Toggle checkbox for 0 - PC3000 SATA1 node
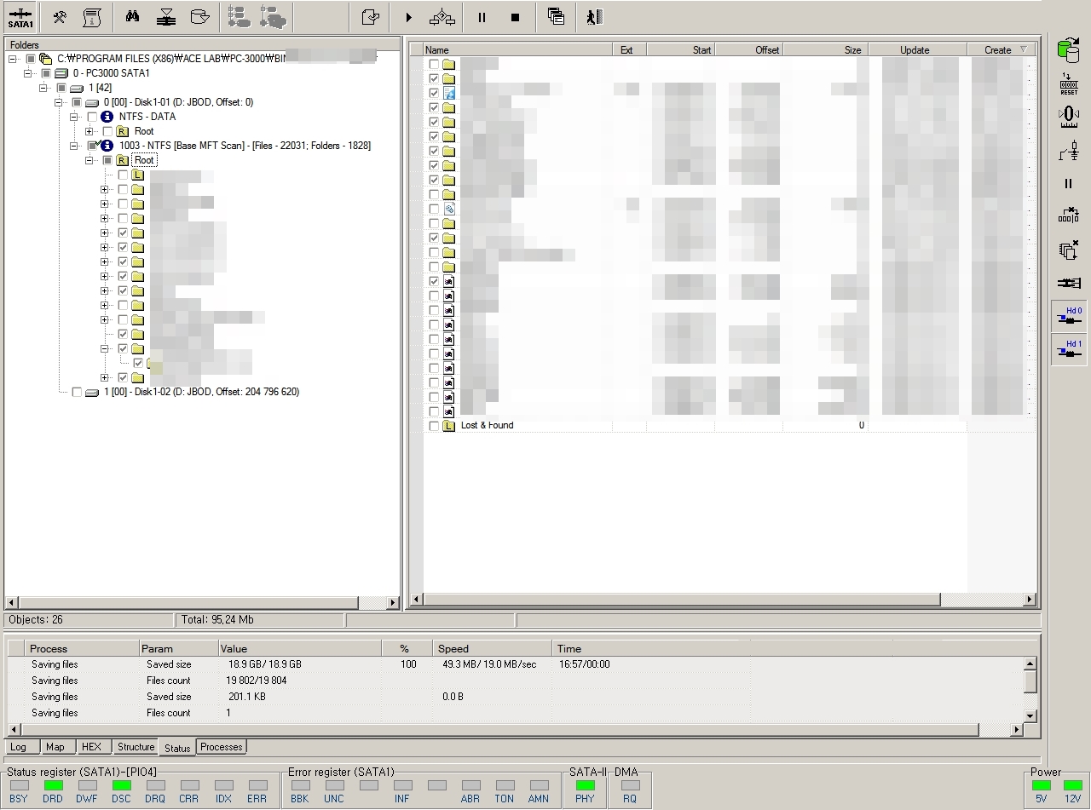 [x=46, y=73]
